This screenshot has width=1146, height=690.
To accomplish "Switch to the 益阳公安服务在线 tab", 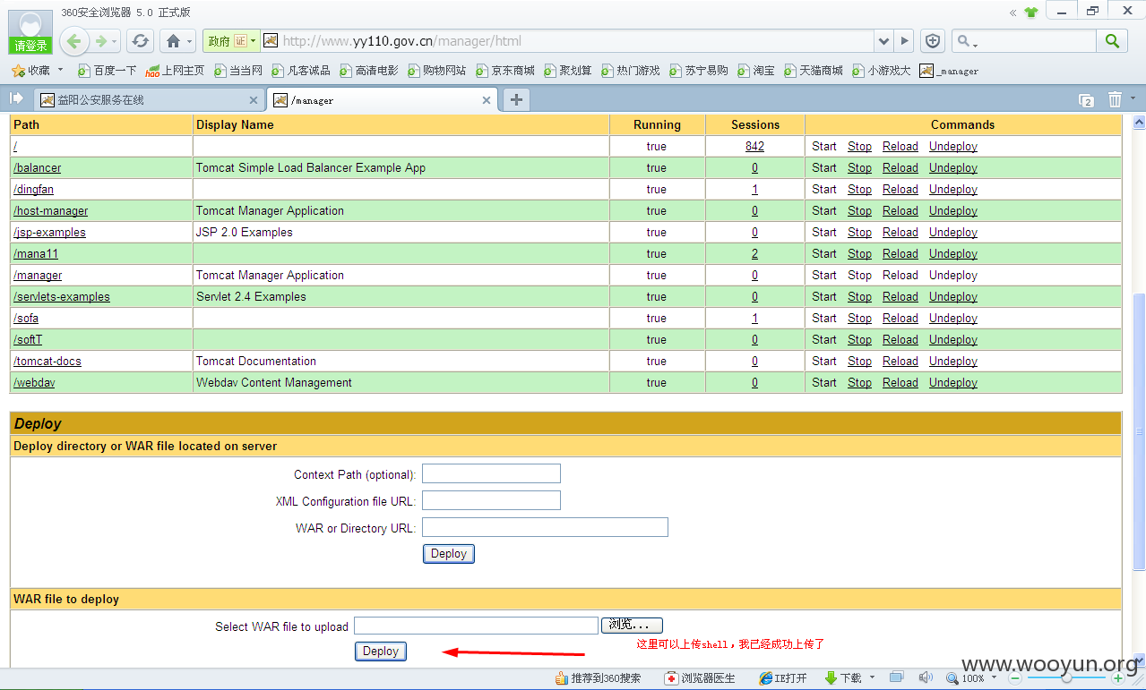I will coord(149,100).
